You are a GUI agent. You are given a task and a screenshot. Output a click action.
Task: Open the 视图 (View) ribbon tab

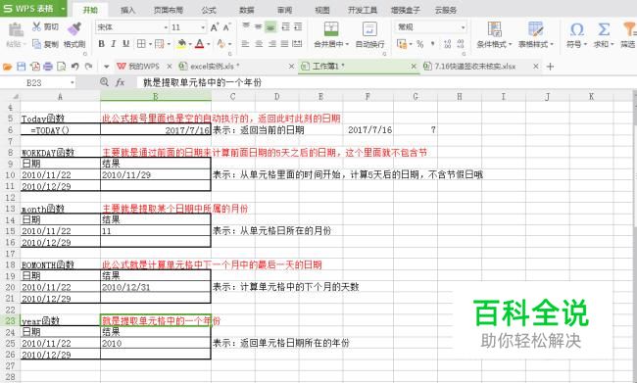[x=322, y=10]
